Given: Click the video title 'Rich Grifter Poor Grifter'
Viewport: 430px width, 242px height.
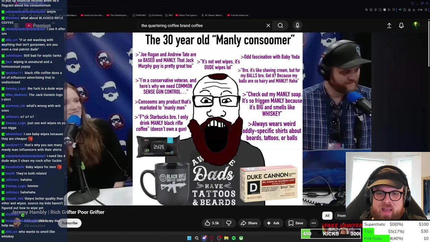Looking at the screenshot, I should pos(77,212).
